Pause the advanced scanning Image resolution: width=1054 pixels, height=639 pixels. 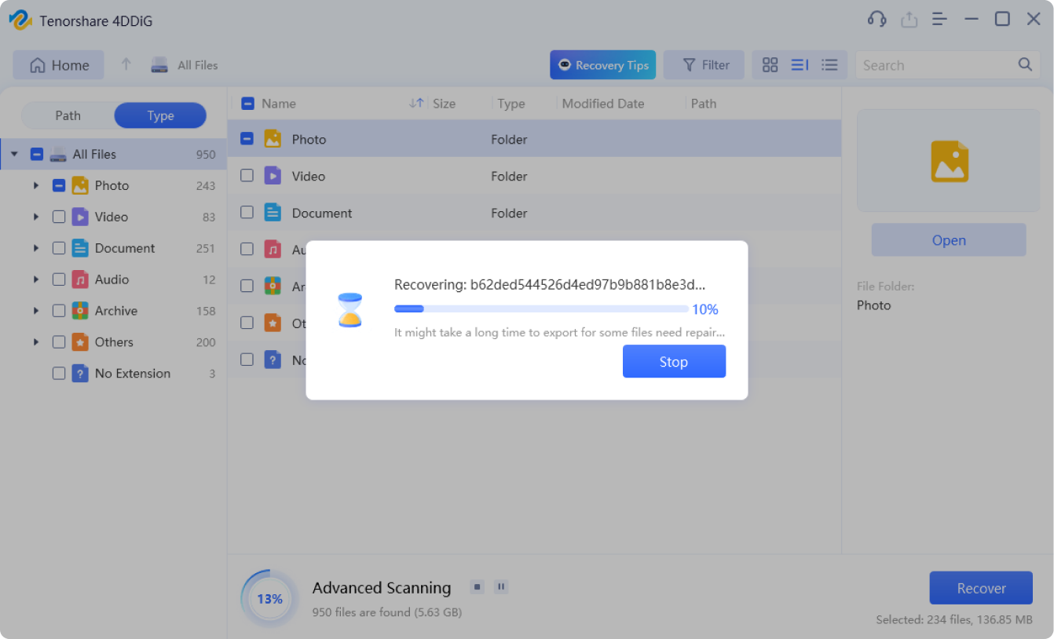[x=501, y=586]
